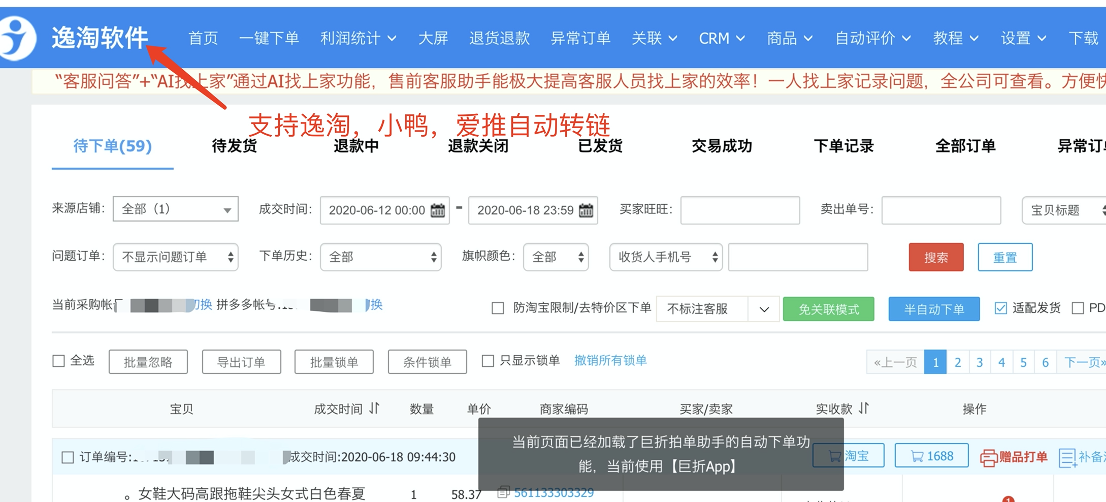
Task: Switch to 待发货 tab
Action: (235, 146)
